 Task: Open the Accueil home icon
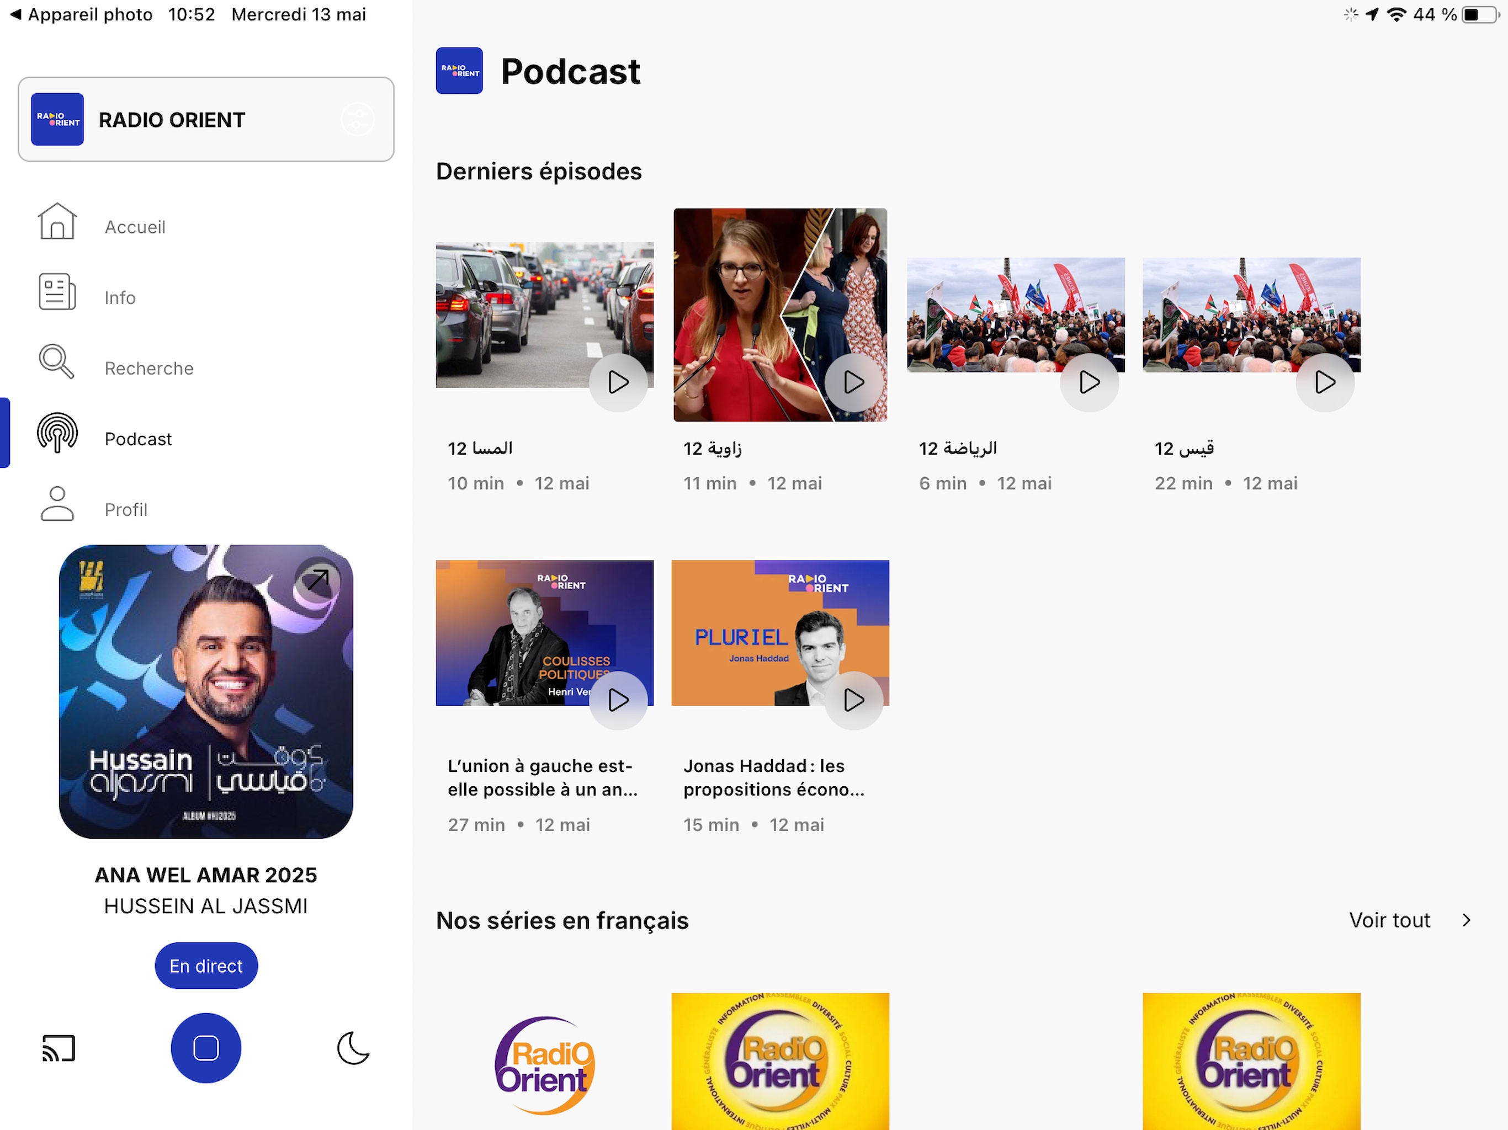click(57, 221)
